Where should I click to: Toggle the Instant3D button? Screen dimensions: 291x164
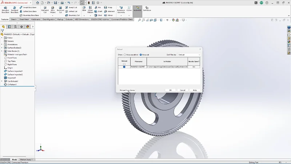click(137, 9)
